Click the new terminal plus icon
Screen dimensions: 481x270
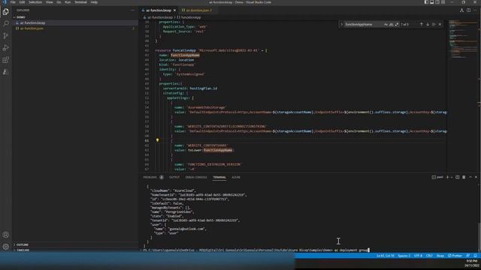coord(448,177)
